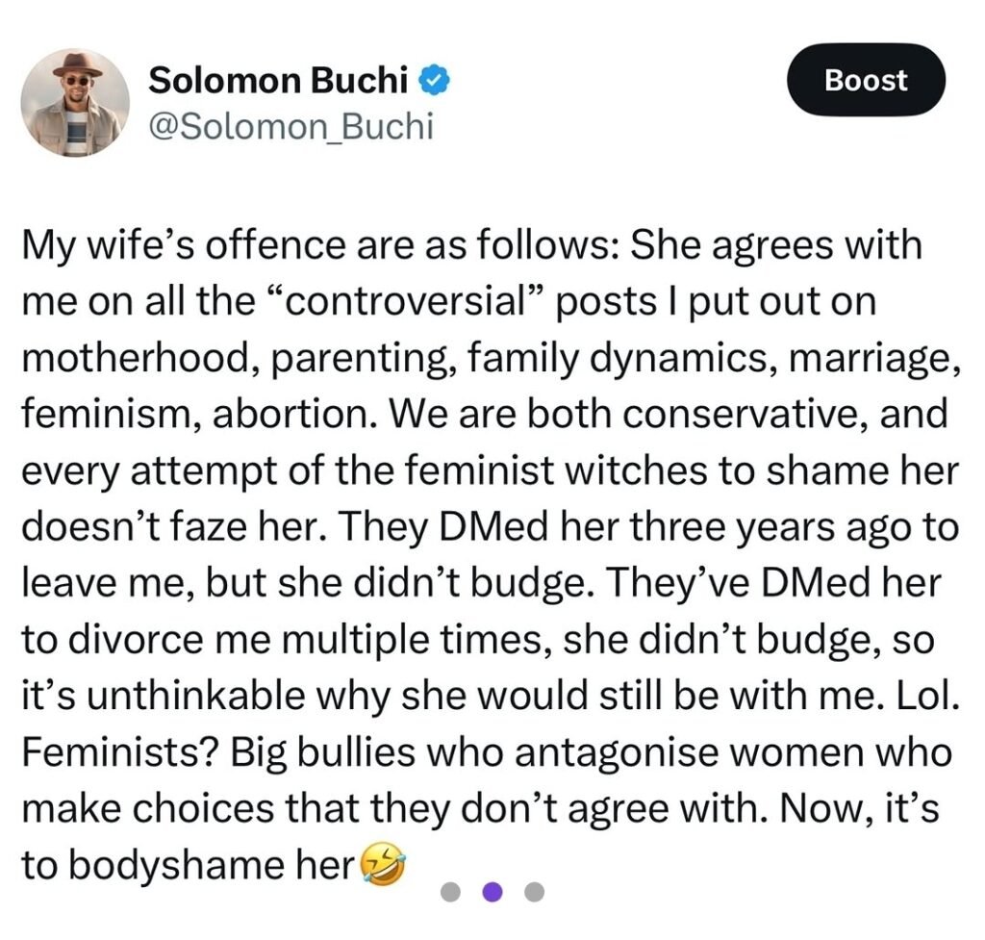This screenshot has width=985, height=940.
Task: Click the blue verified badge beside Solomon Buchi
Action: (436, 82)
